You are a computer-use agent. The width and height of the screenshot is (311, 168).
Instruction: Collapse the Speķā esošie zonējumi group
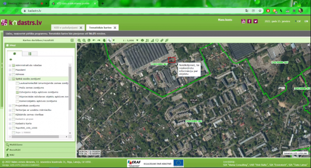pos(10,79)
